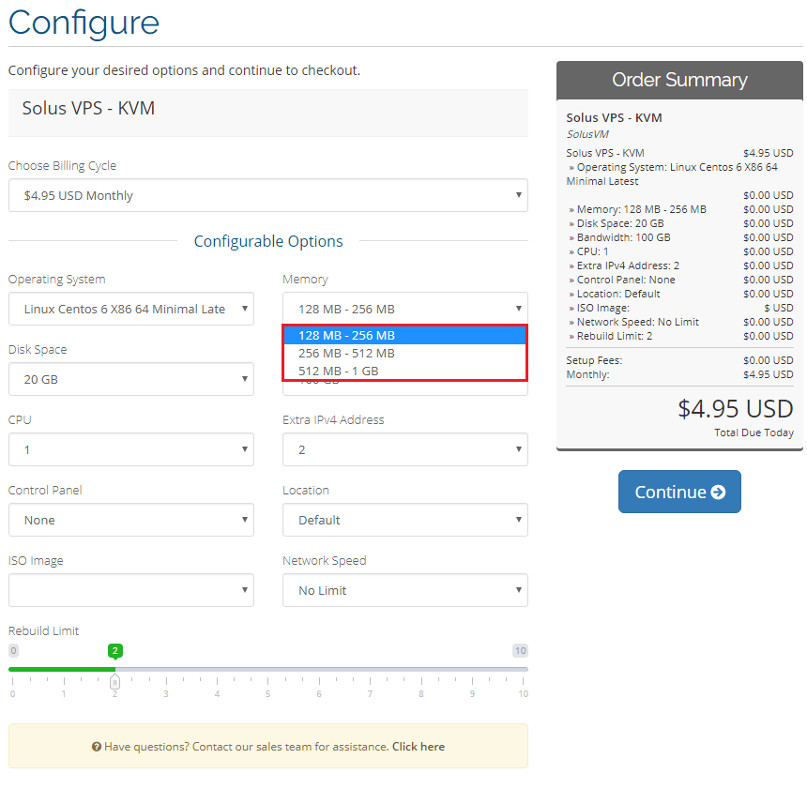Viewport: 807px width, 789px height.
Task: Open the Choose Billing Cycle dropdown
Action: coord(267,195)
